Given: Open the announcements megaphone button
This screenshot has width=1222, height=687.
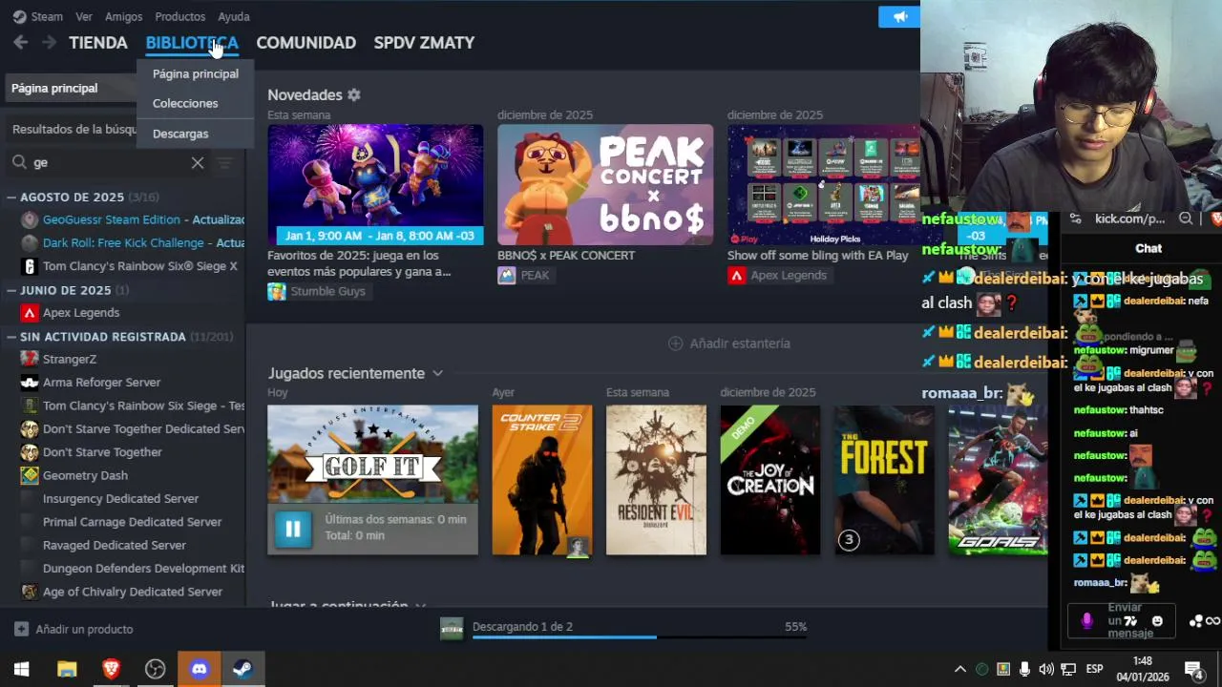Looking at the screenshot, I should [899, 16].
